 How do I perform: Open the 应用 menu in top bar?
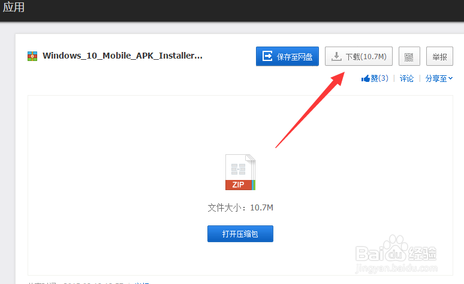14,7
